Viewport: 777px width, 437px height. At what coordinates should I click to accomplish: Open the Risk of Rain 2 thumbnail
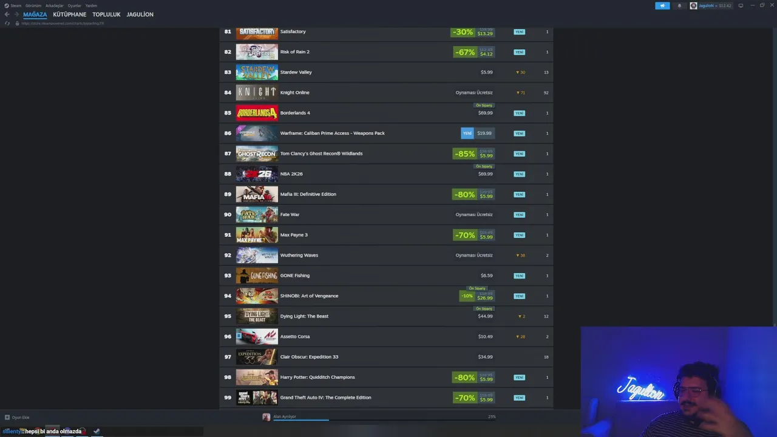click(257, 52)
